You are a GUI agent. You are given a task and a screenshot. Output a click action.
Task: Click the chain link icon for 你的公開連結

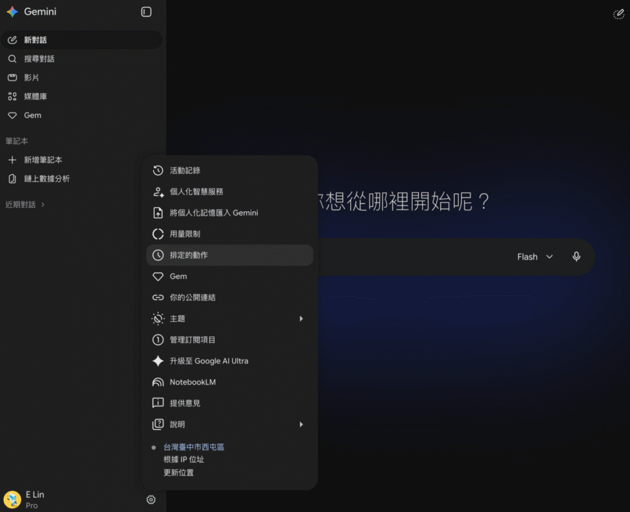point(158,297)
